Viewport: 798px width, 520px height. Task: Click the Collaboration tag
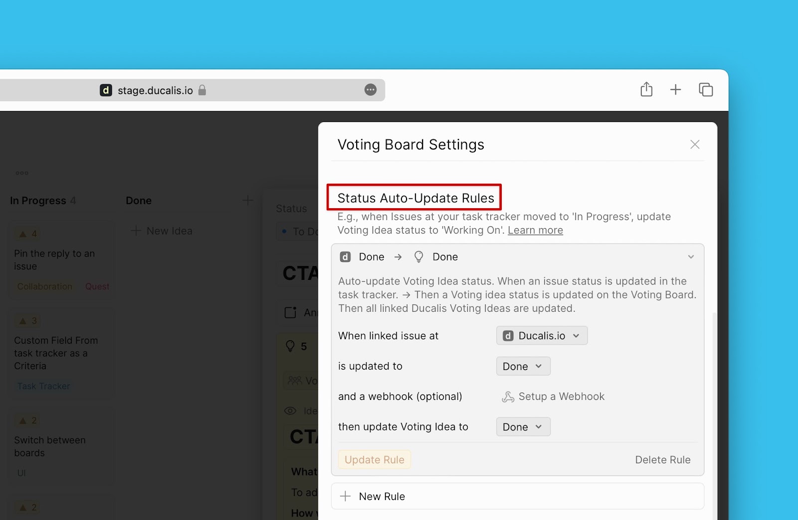click(44, 286)
